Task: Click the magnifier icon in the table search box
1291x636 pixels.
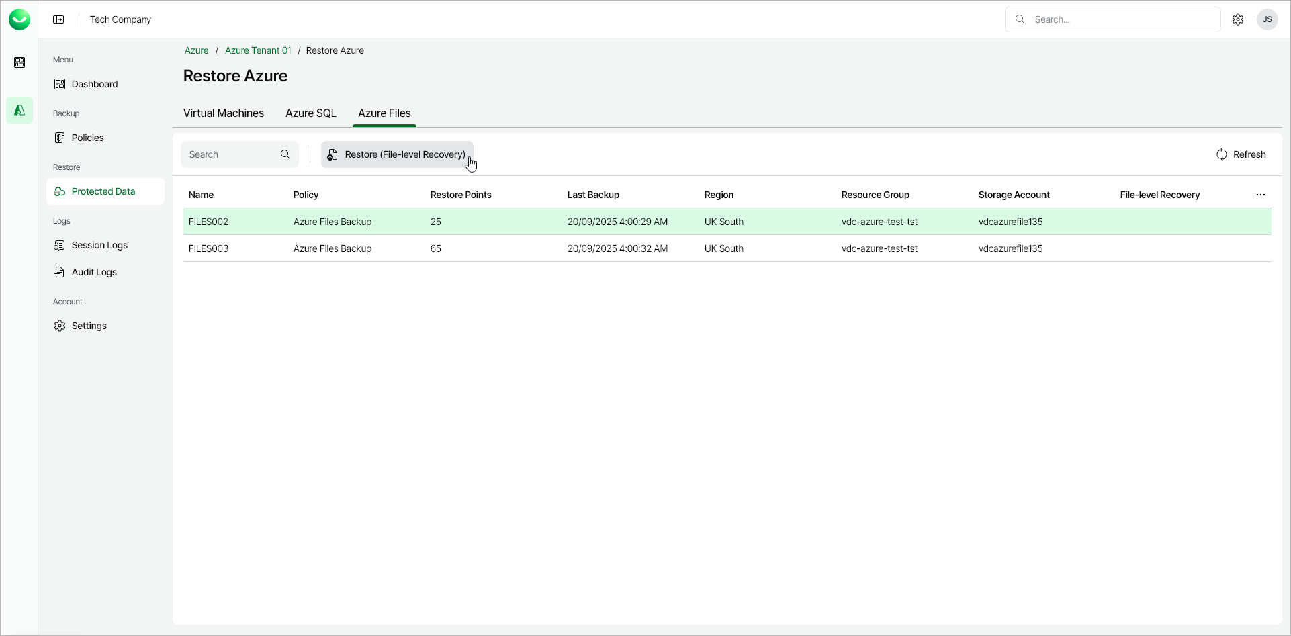Action: [x=285, y=154]
